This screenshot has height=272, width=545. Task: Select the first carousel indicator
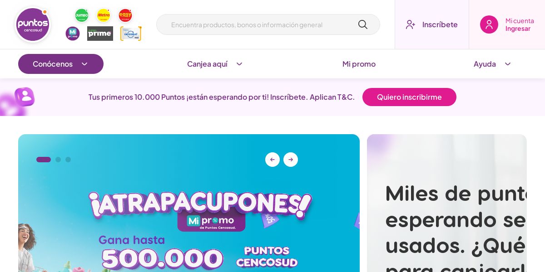tap(44, 160)
